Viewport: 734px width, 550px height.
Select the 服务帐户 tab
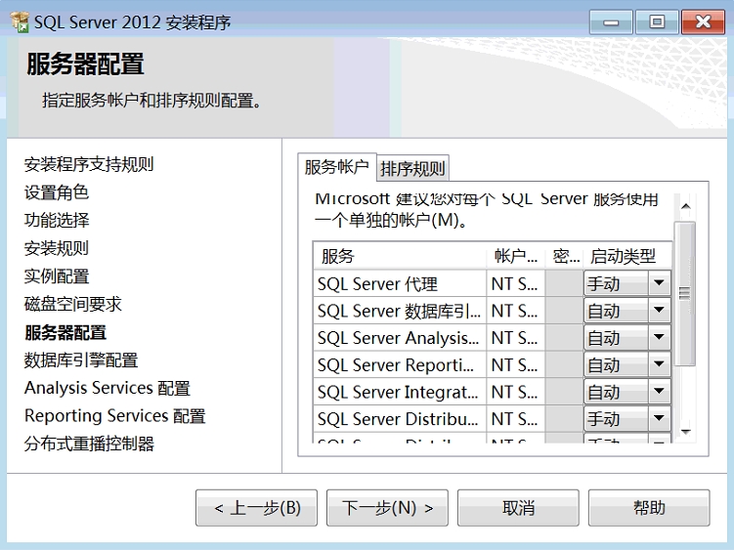pos(336,167)
